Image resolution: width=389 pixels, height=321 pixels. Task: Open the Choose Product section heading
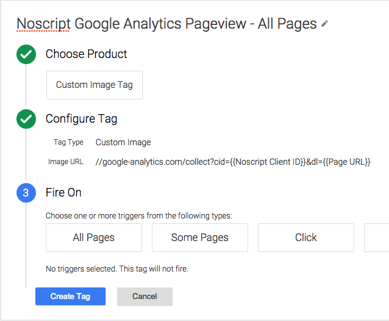click(x=87, y=54)
